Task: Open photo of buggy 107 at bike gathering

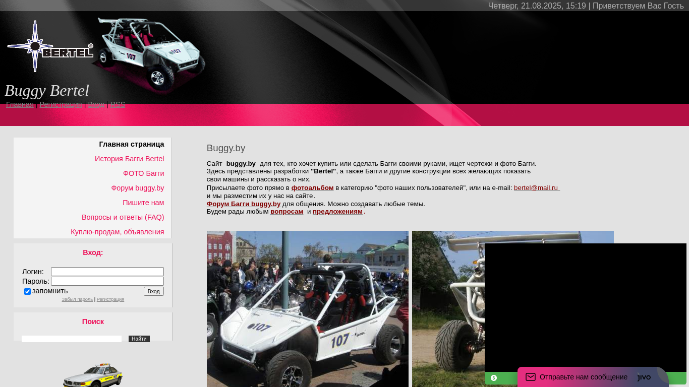Action: [308, 309]
